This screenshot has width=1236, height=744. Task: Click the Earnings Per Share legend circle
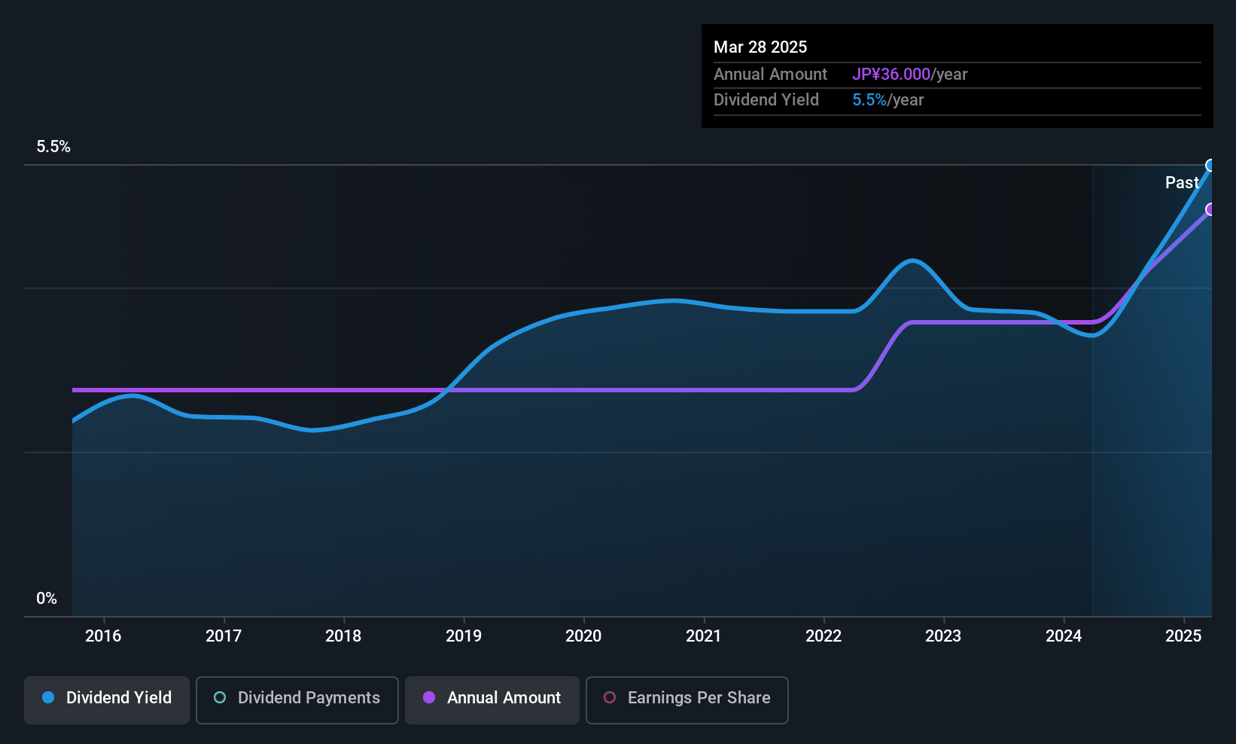click(x=610, y=697)
